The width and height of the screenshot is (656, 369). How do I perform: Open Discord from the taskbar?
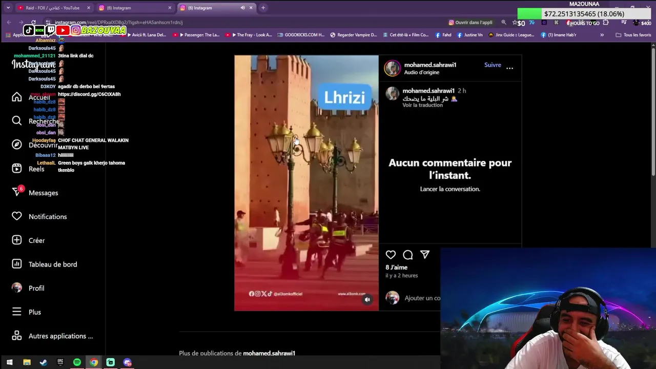[128, 362]
